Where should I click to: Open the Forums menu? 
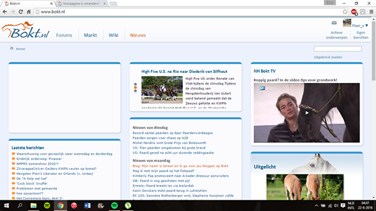(x=64, y=35)
